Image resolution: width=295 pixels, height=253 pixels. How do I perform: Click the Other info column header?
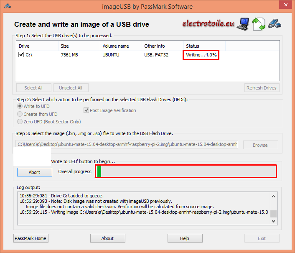163,46
